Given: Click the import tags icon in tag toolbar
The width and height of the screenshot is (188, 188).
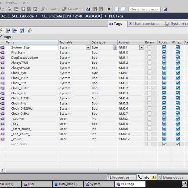Looking at the screenshot, I should [15, 31].
